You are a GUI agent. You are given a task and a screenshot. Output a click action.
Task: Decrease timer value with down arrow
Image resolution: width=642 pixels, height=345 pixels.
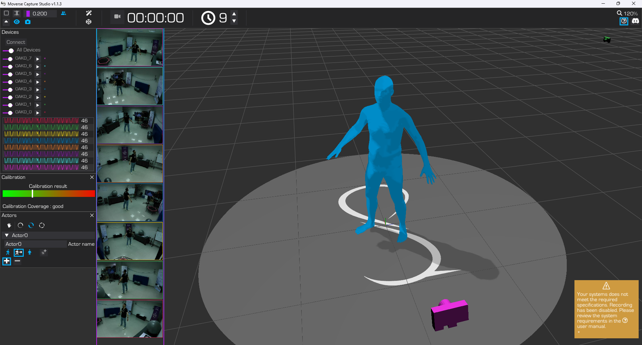tap(234, 21)
